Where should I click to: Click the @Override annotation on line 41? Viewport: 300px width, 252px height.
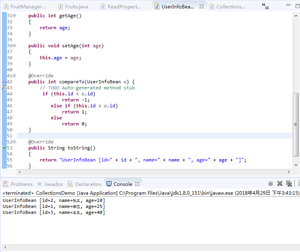point(41,76)
